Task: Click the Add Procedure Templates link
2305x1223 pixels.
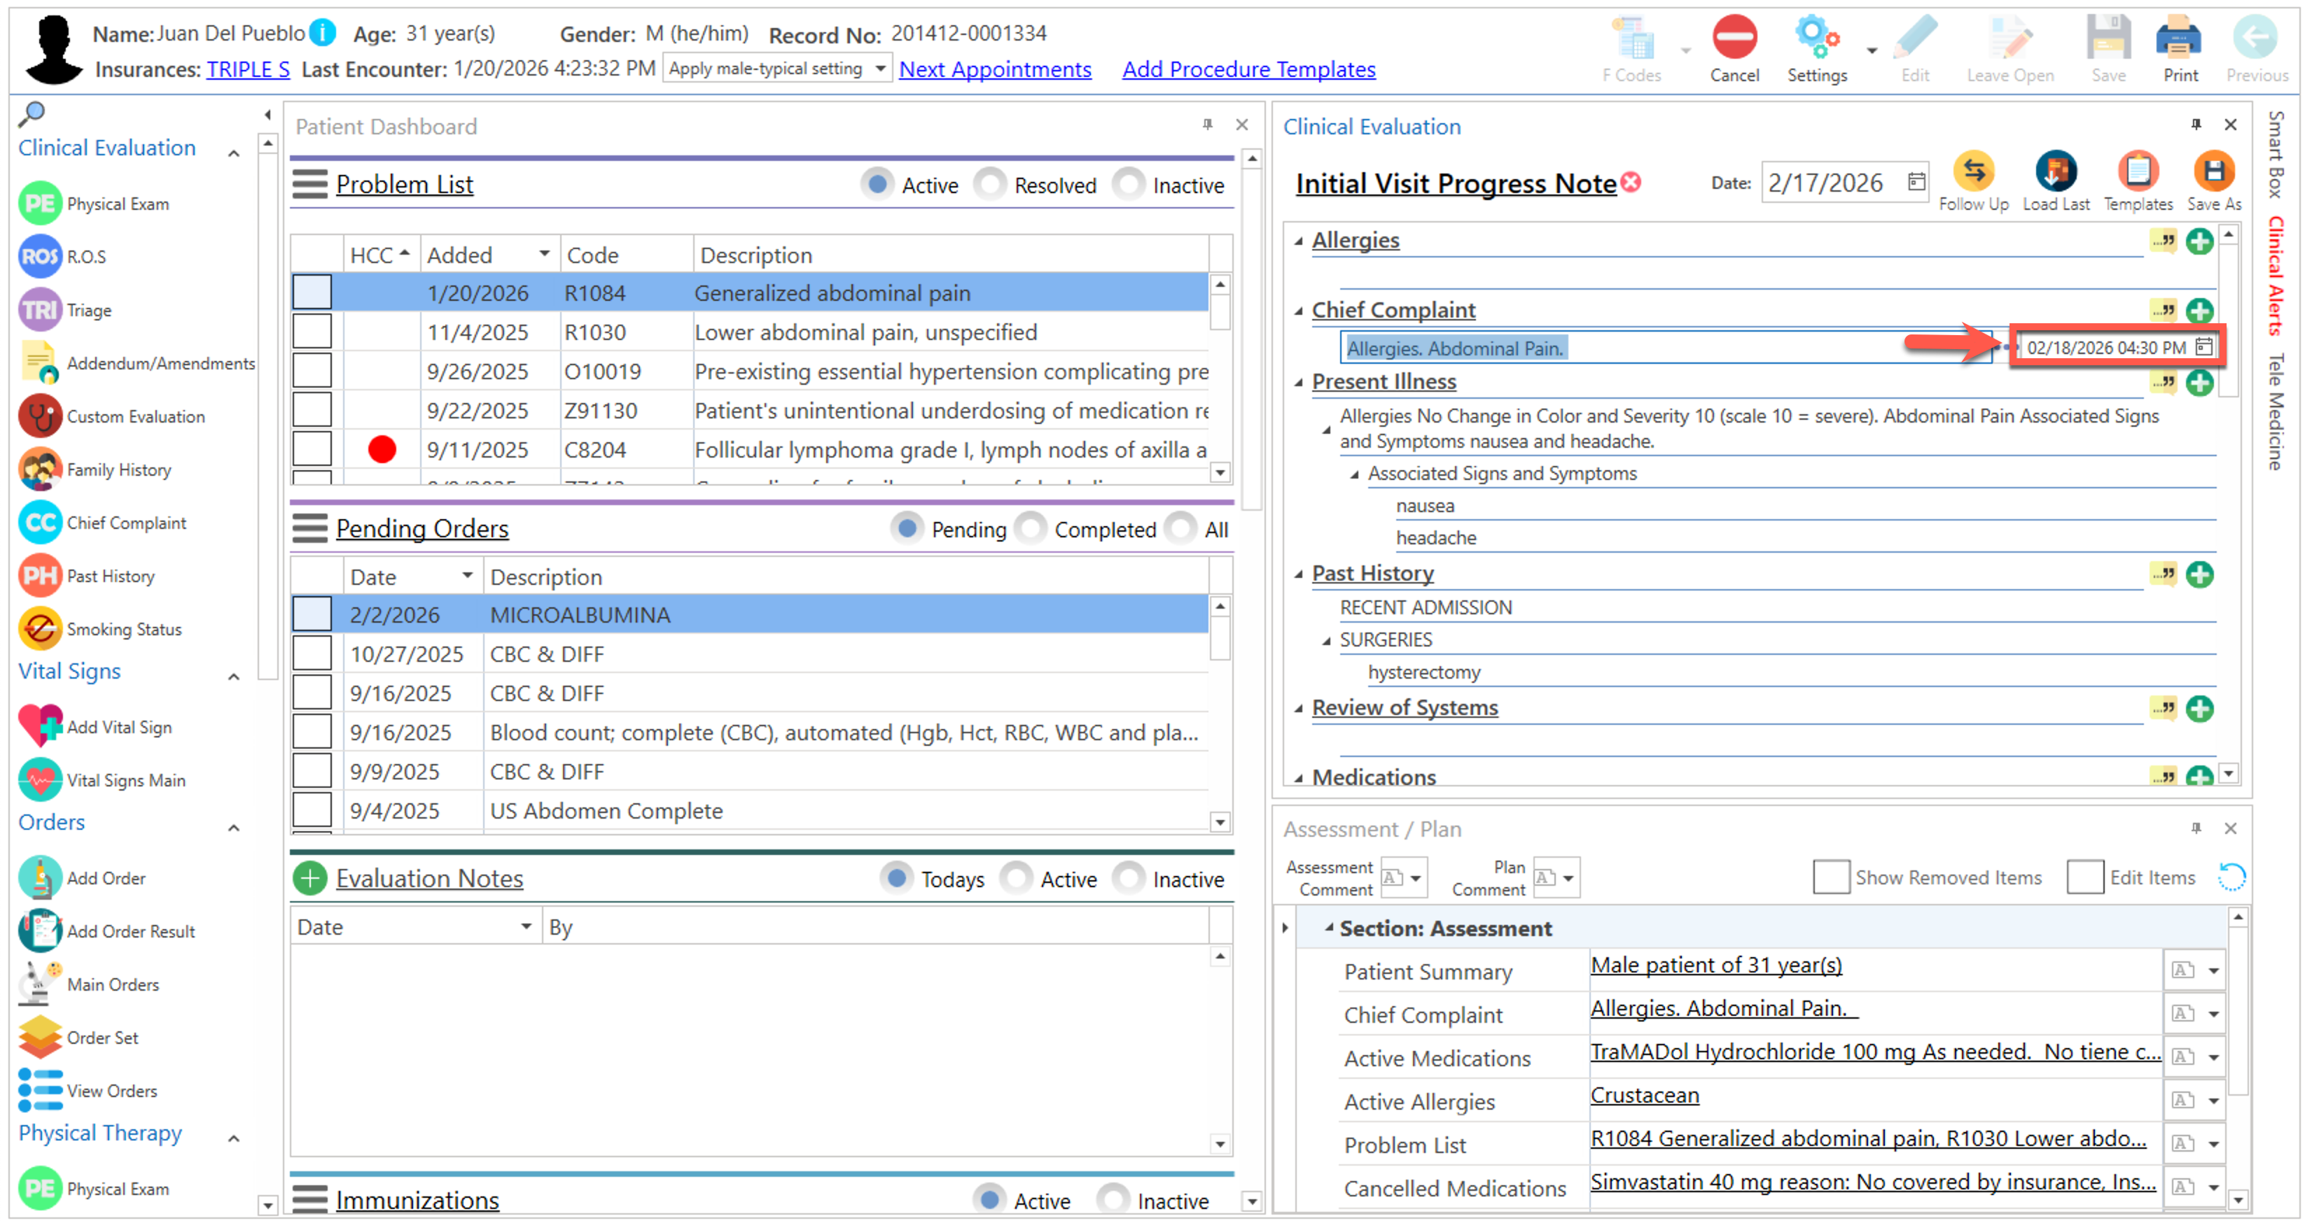Action: coord(1248,69)
